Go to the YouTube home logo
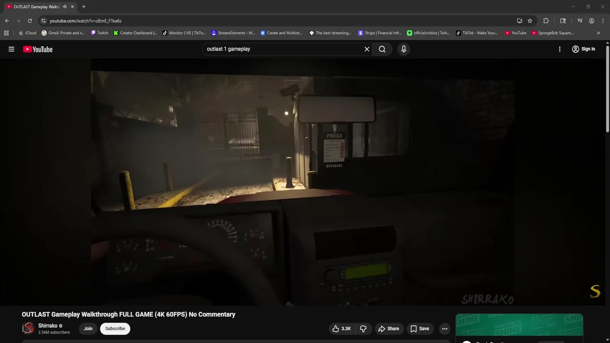 (x=38, y=49)
